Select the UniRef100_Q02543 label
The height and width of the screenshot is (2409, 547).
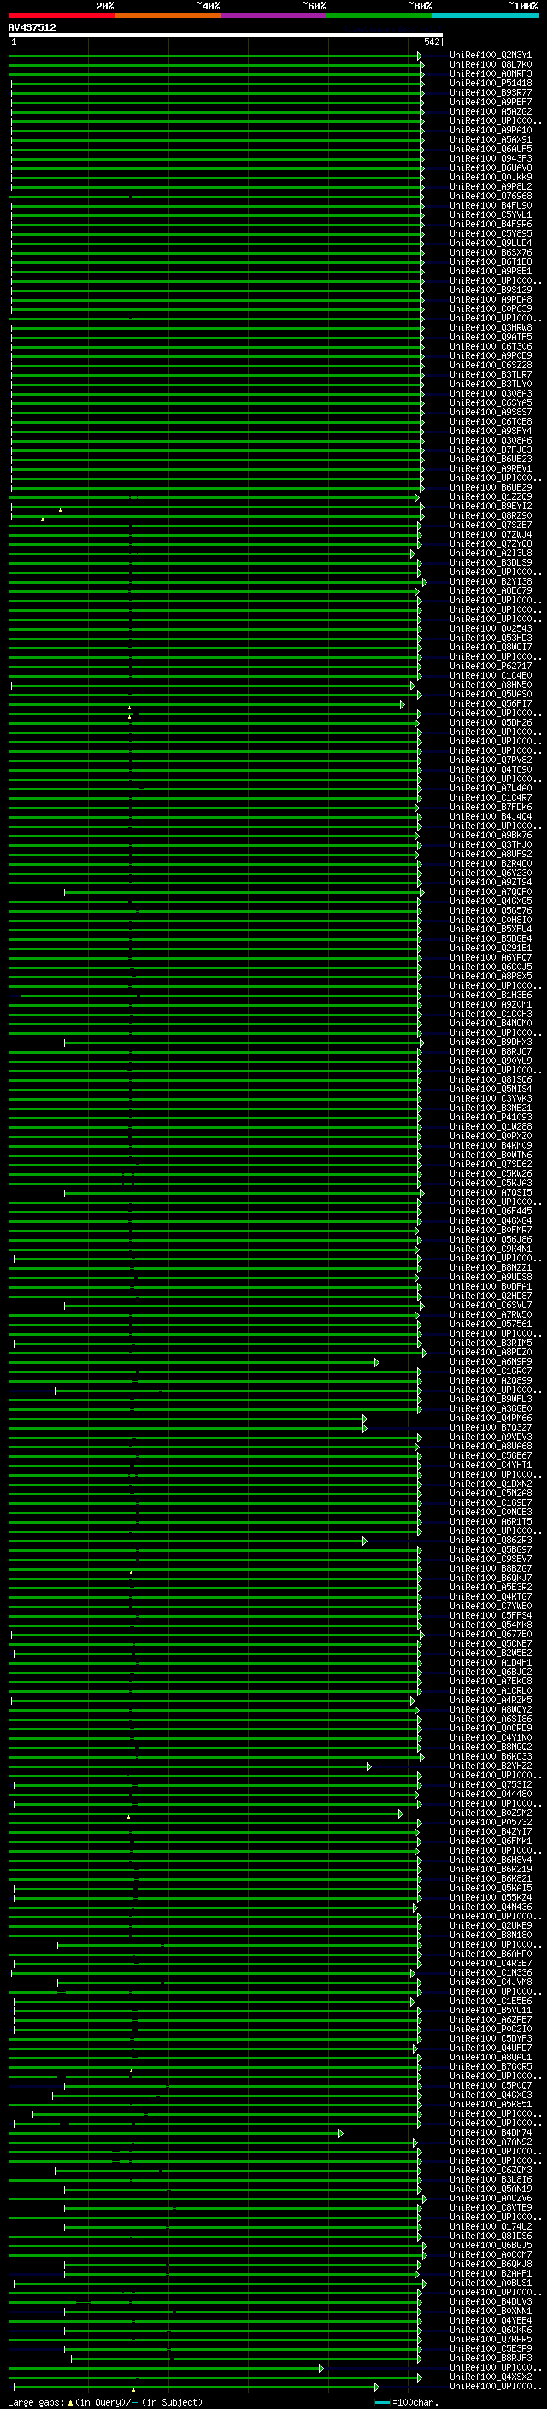click(491, 628)
